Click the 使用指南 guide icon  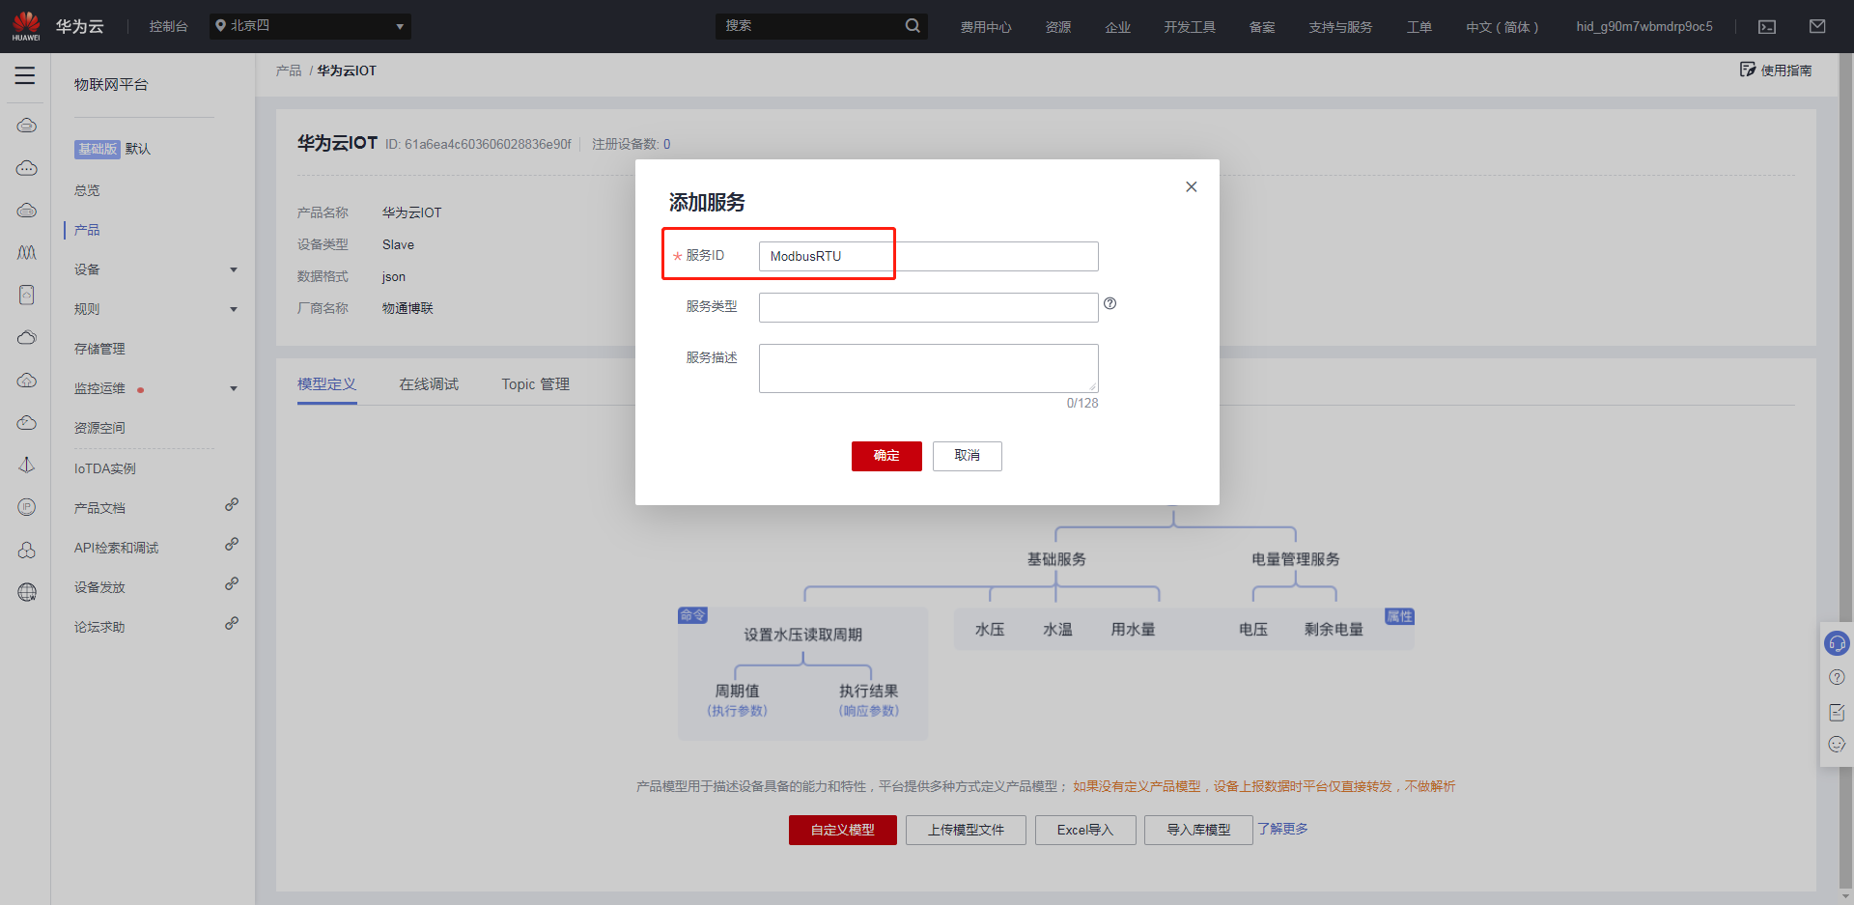click(1748, 70)
